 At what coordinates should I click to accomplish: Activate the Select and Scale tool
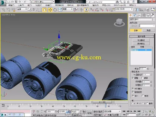click(60, 10)
